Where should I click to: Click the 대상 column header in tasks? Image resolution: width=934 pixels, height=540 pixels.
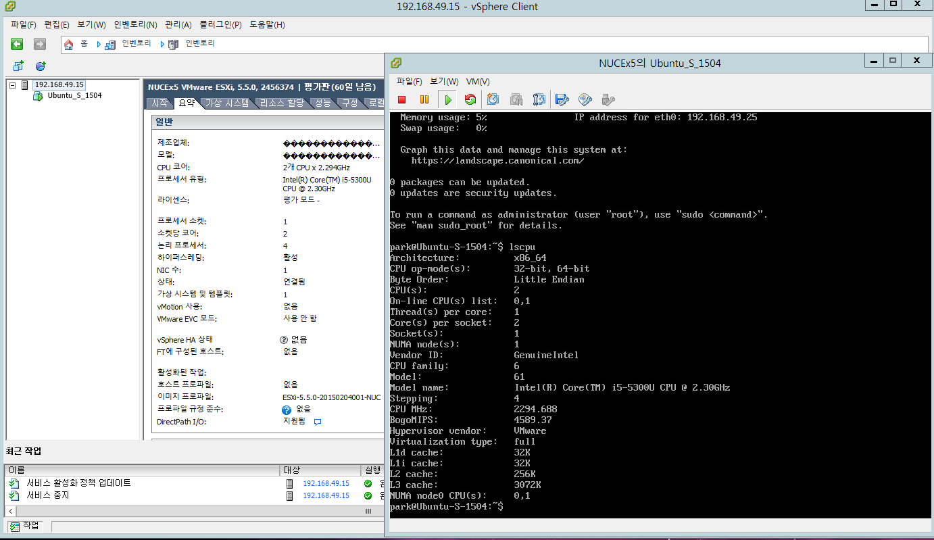coord(320,470)
